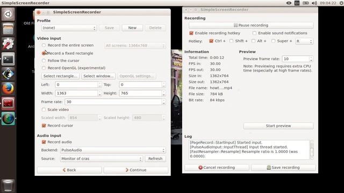Click the Top position input field

tap(141, 85)
